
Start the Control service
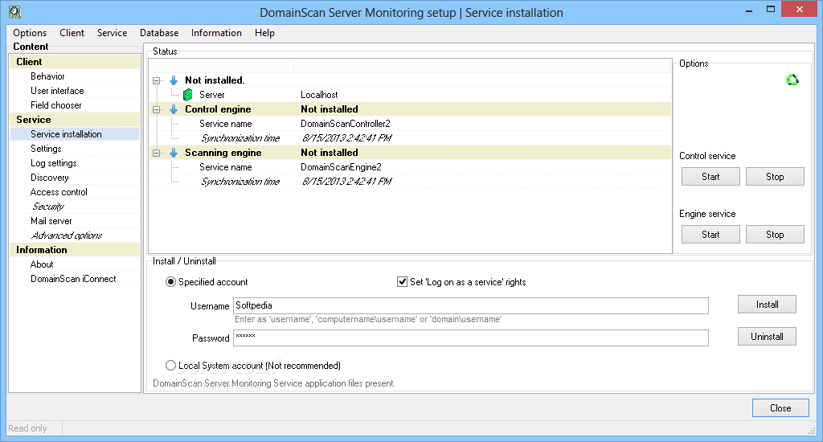[710, 176]
